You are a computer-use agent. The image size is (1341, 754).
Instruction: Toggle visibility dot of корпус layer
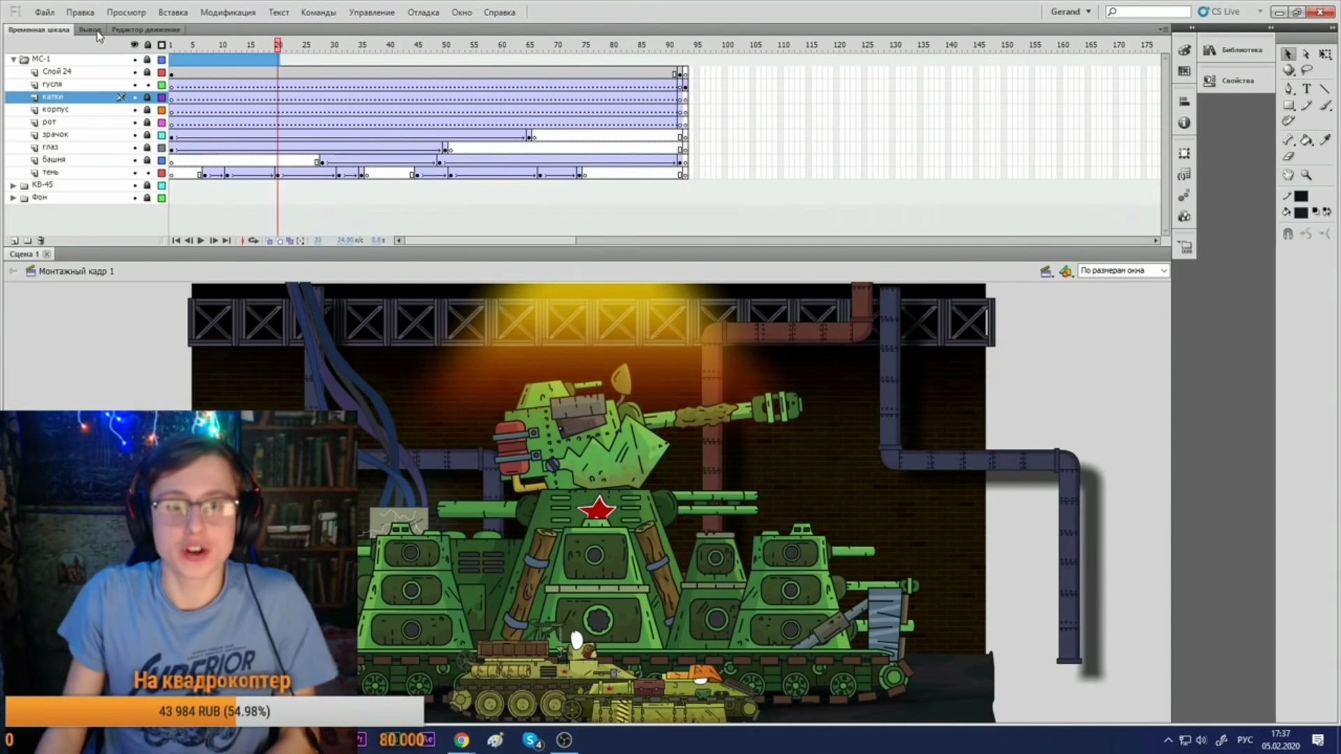135,110
